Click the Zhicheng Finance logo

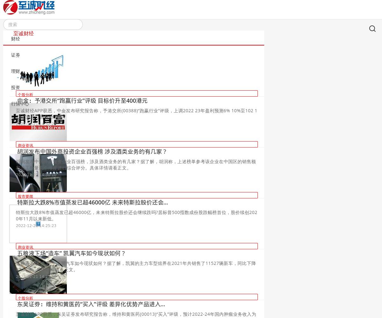tap(29, 8)
